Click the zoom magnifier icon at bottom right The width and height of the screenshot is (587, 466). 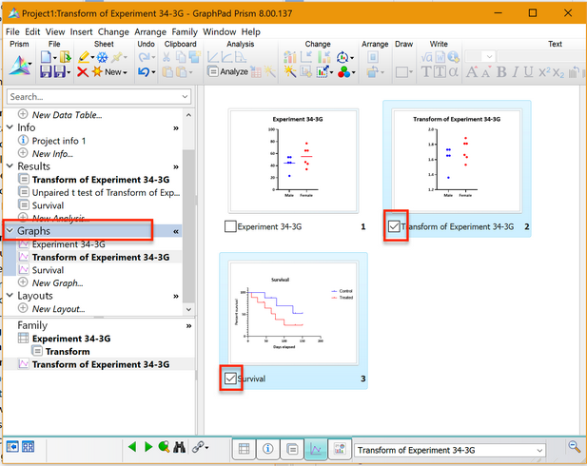574,447
